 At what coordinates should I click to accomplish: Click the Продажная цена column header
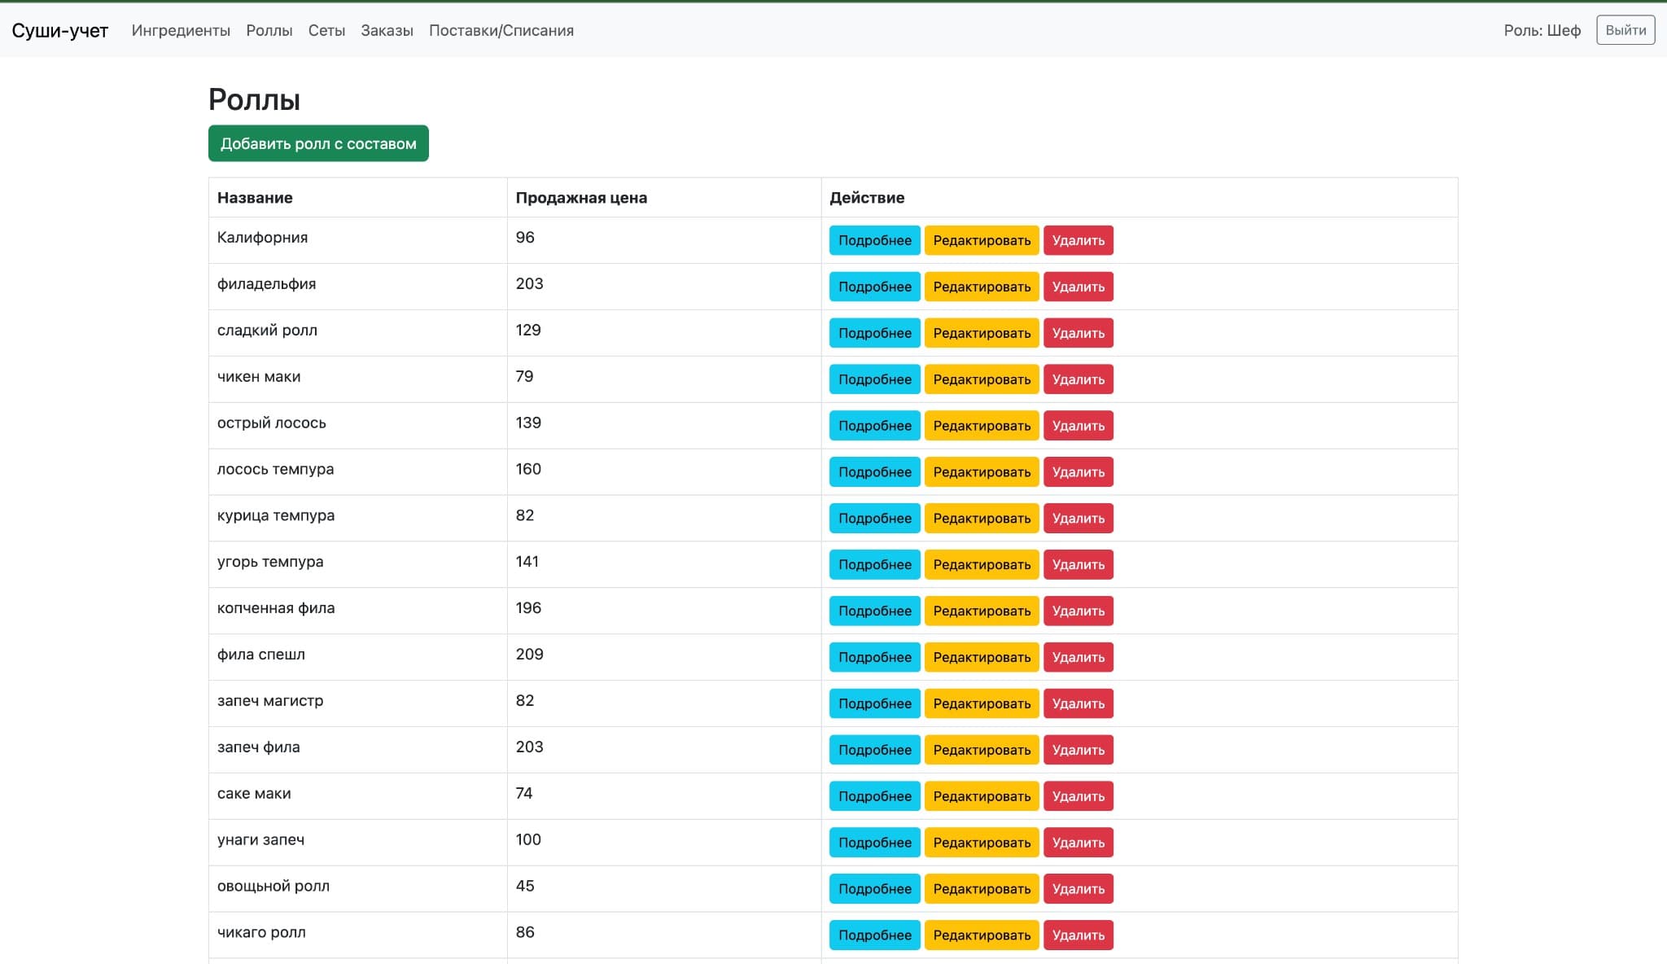tap(581, 197)
